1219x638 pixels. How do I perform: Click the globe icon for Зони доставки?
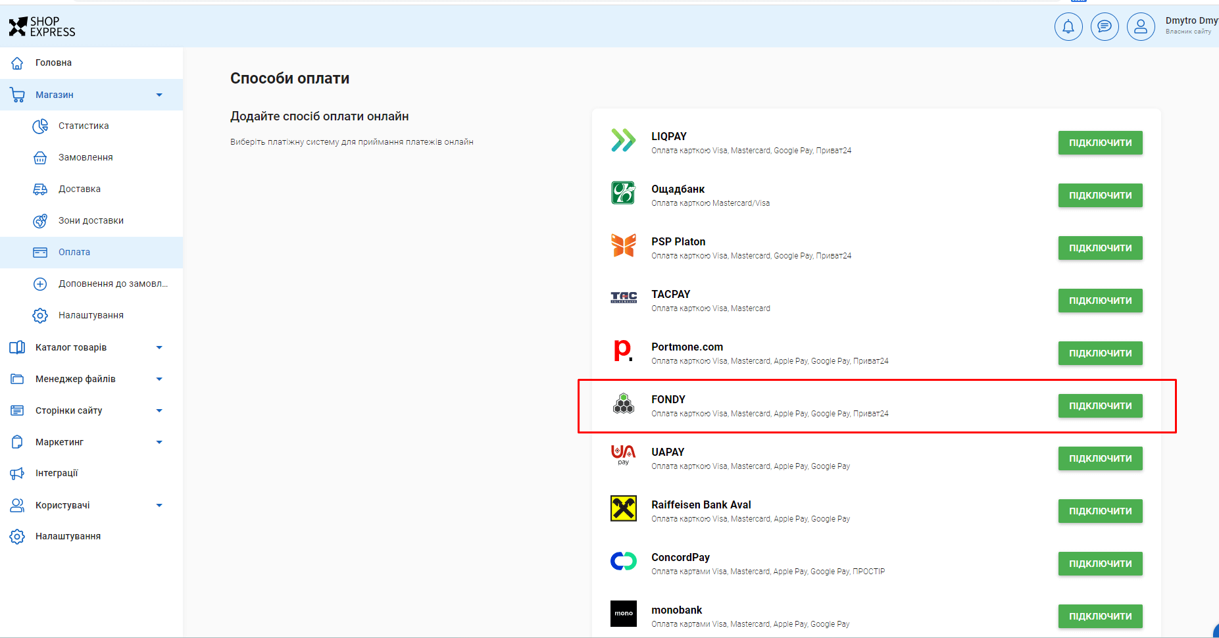40,220
